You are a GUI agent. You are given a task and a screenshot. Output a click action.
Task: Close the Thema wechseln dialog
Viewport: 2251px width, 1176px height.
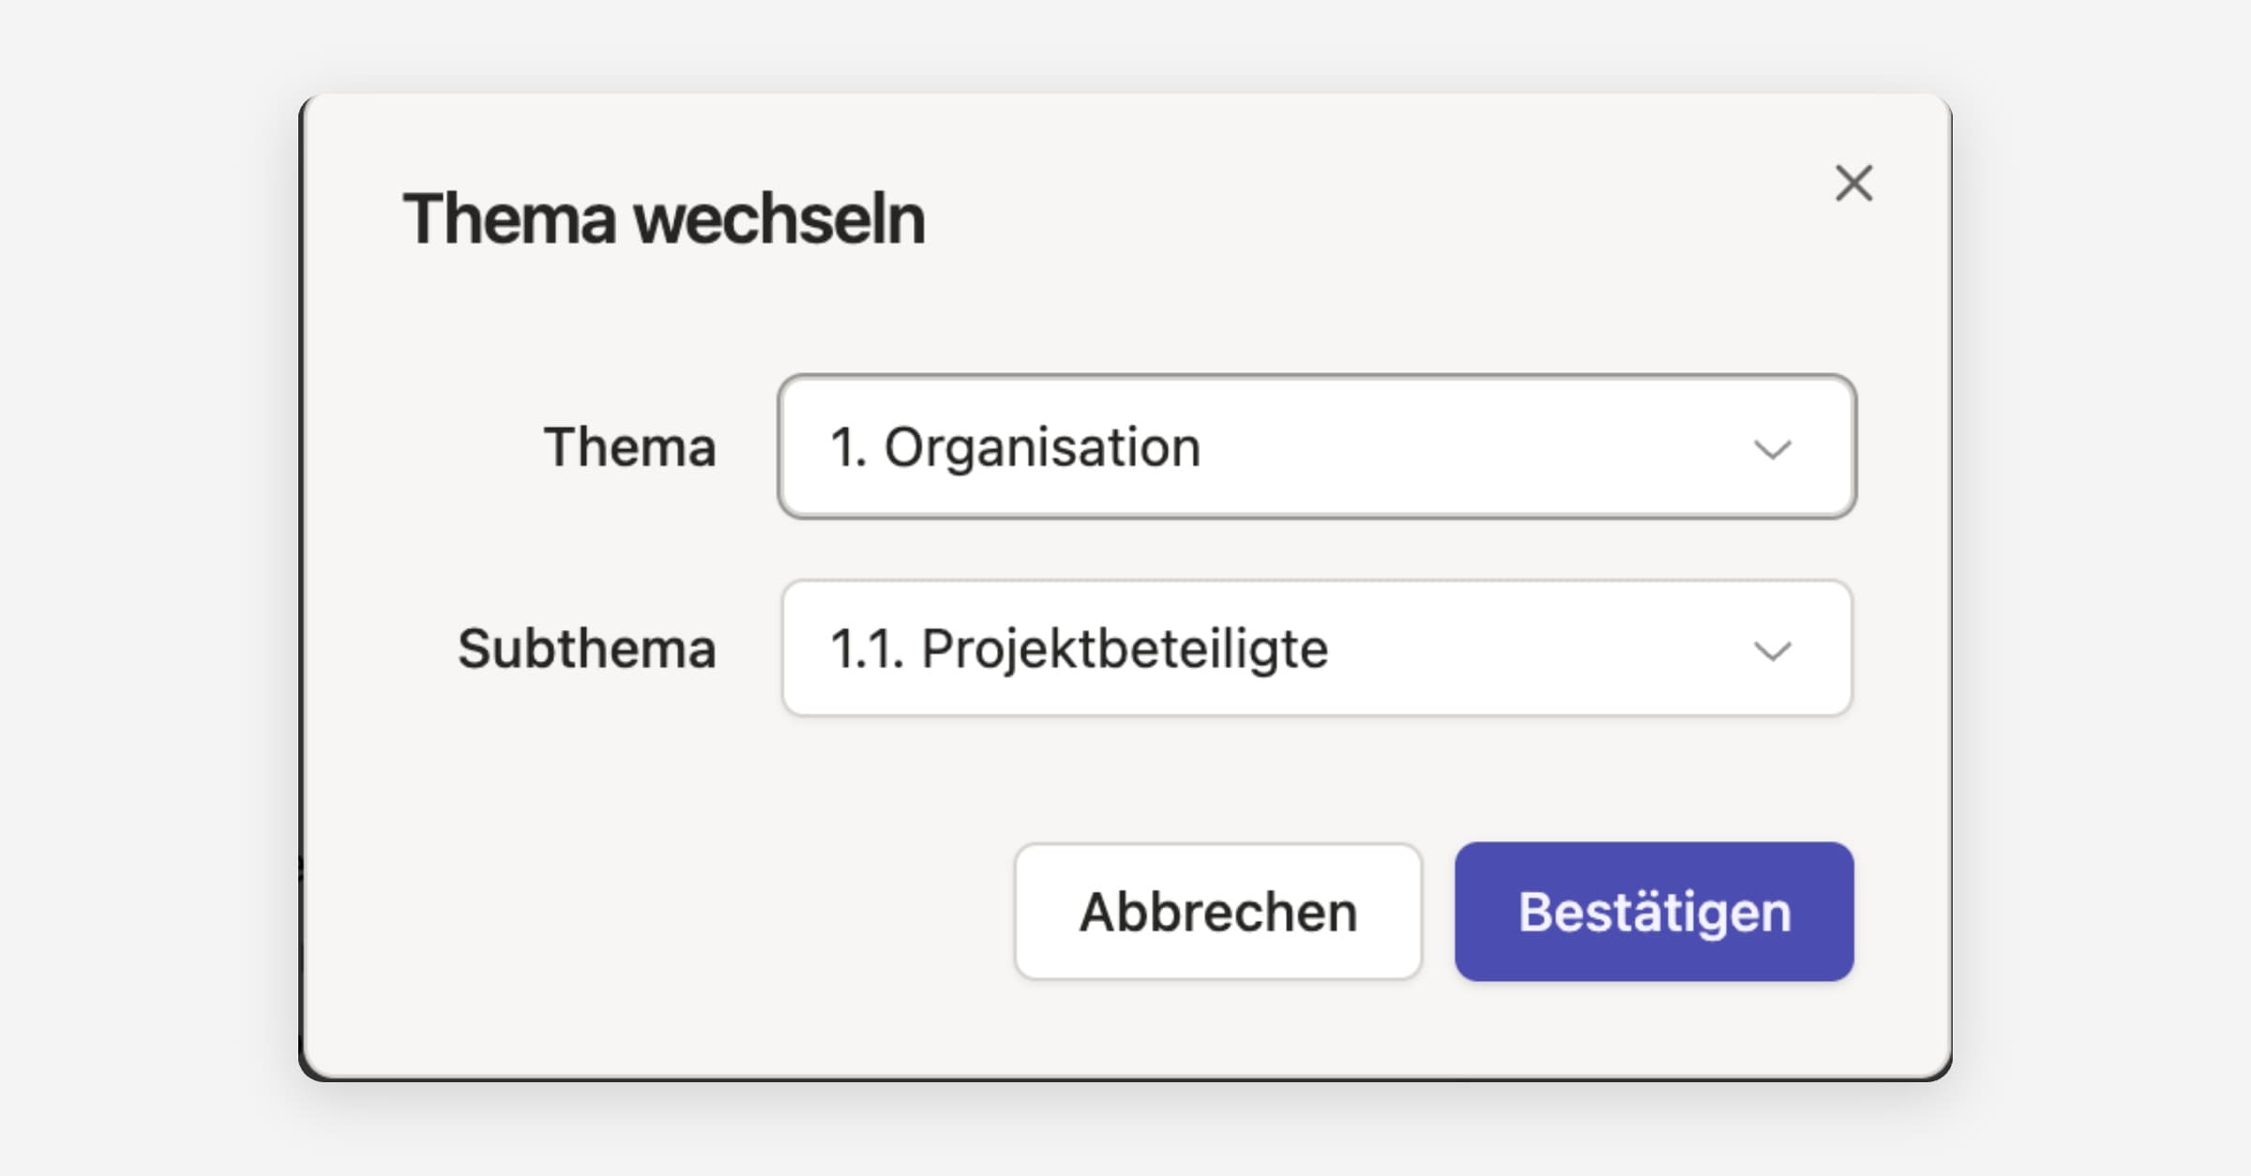tap(1853, 184)
